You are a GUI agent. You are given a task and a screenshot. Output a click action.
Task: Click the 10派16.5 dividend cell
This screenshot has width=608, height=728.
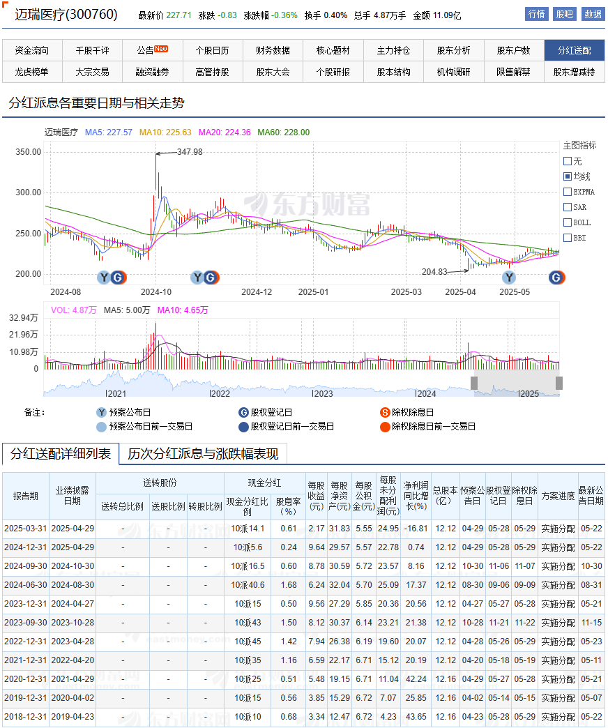coord(248,566)
